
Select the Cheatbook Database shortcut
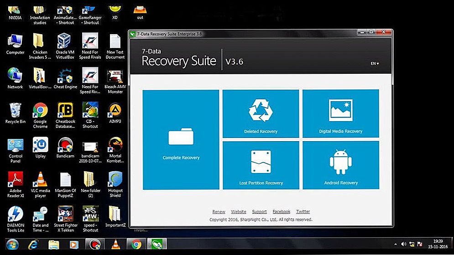(x=65, y=115)
